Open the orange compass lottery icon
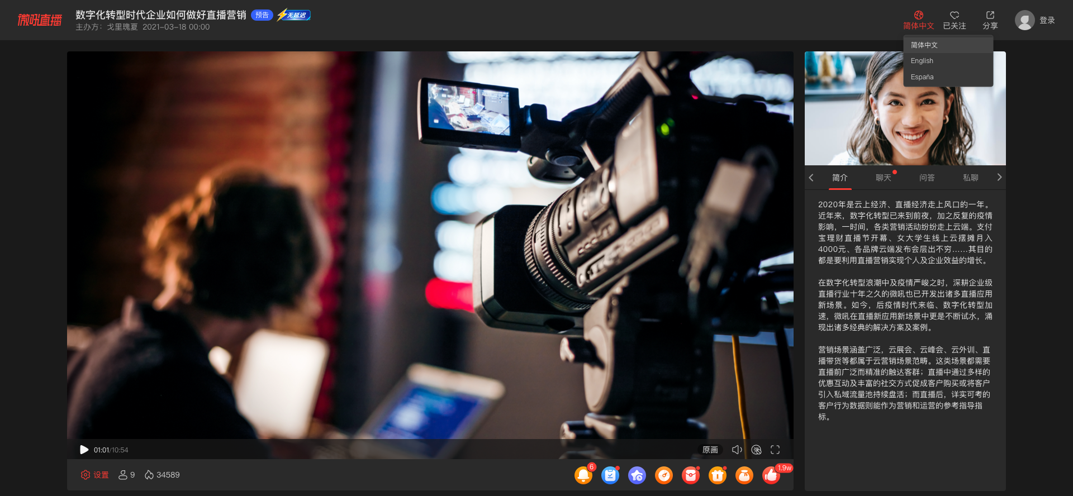 [x=664, y=475]
